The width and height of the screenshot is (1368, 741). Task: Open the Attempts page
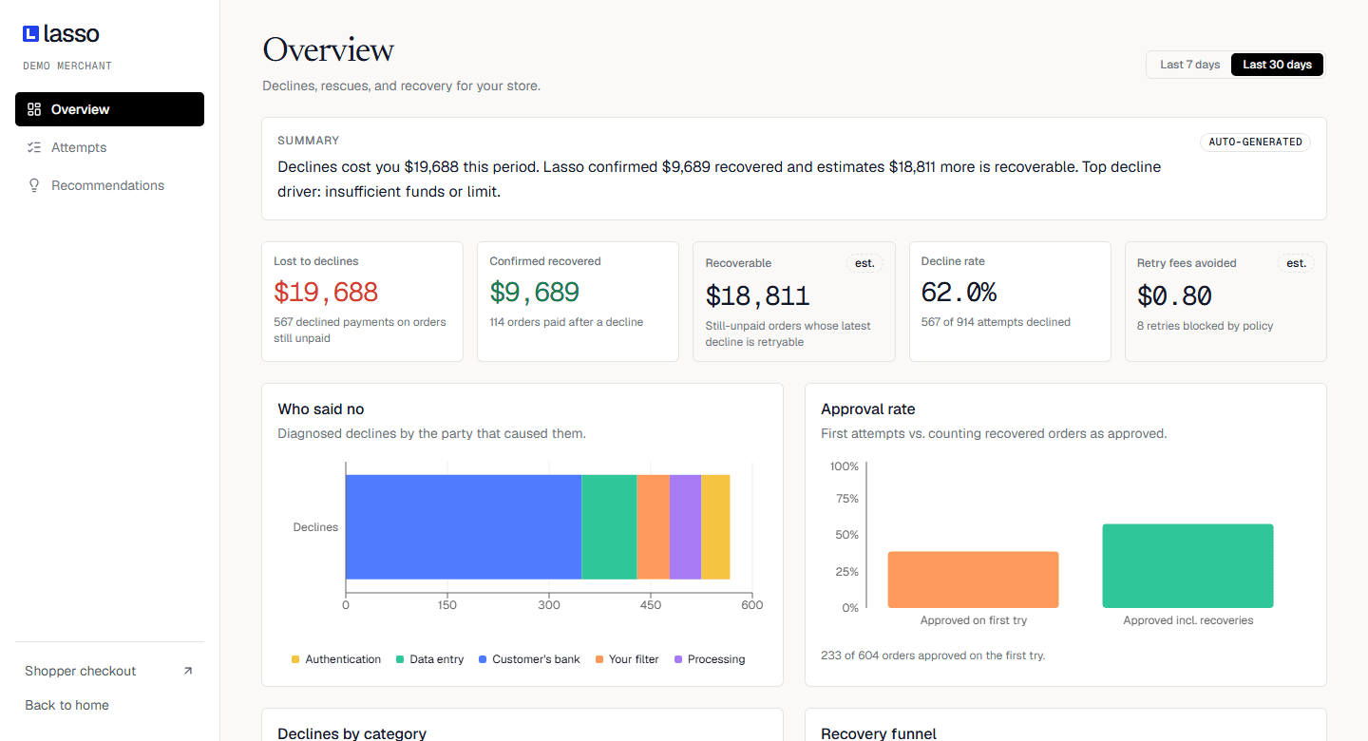(x=109, y=147)
